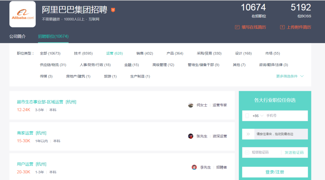The width and height of the screenshot is (325, 180).
Task: Click the upload attachment resume icon
Action: 282,27
